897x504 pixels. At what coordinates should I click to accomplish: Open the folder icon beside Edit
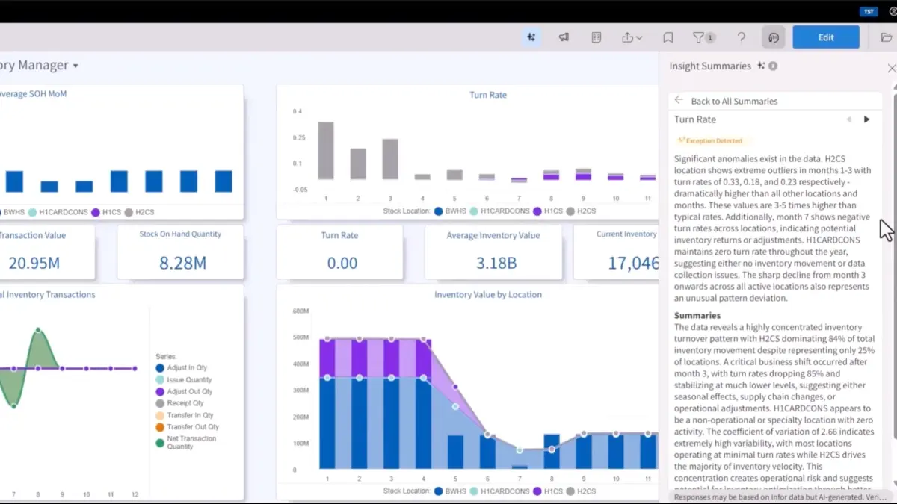(887, 37)
